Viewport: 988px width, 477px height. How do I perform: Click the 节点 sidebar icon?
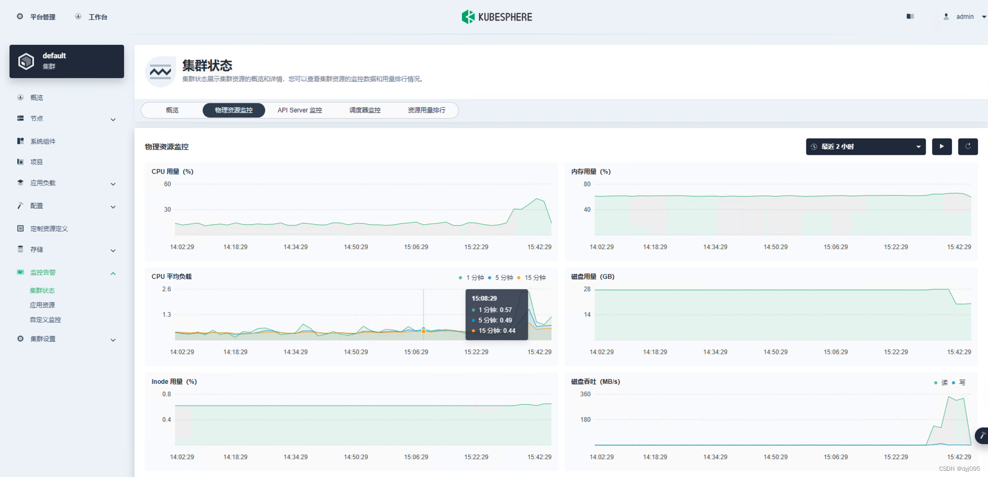pyautogui.click(x=20, y=118)
